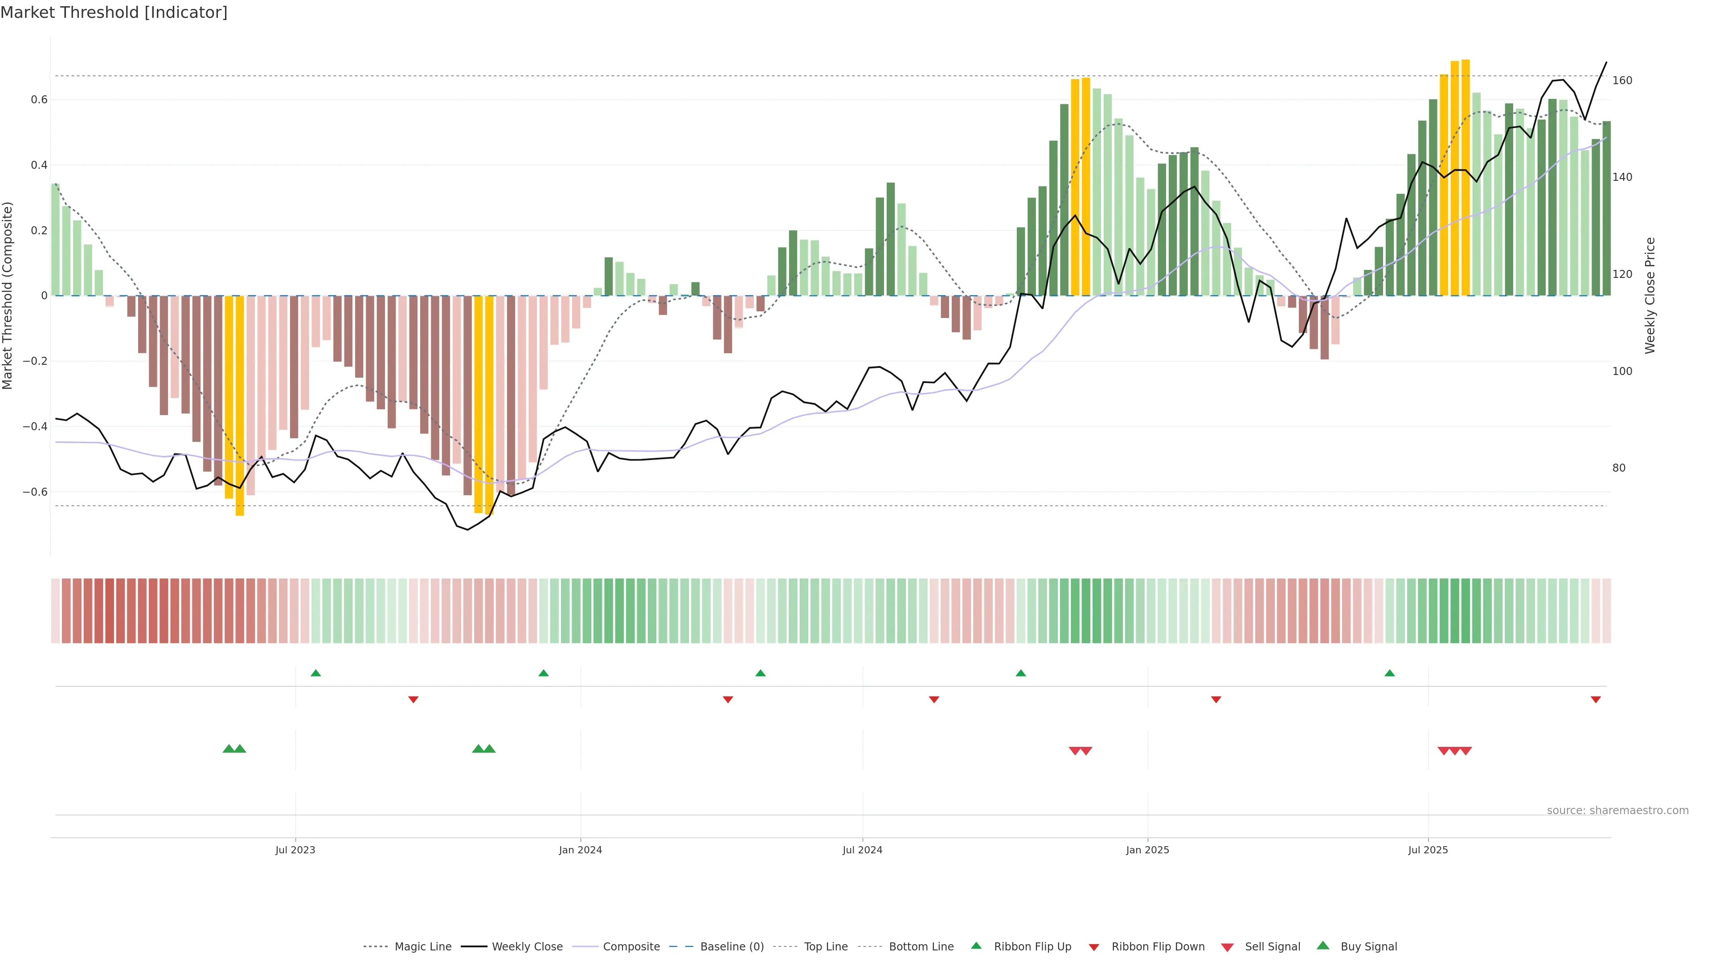The height and width of the screenshot is (962, 1711).
Task: Click the rightmost red Ribbon Flip Down marker
Action: 1596,700
